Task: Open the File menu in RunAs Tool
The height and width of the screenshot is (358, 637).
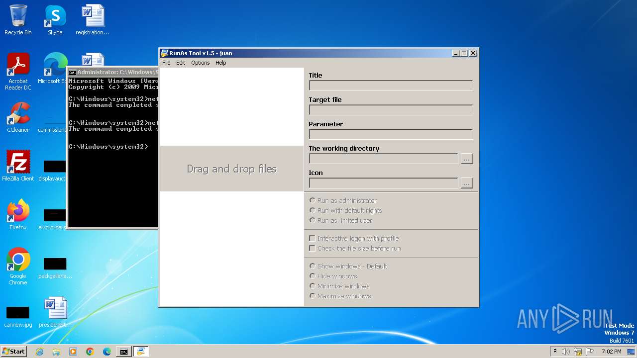Action: (x=166, y=63)
